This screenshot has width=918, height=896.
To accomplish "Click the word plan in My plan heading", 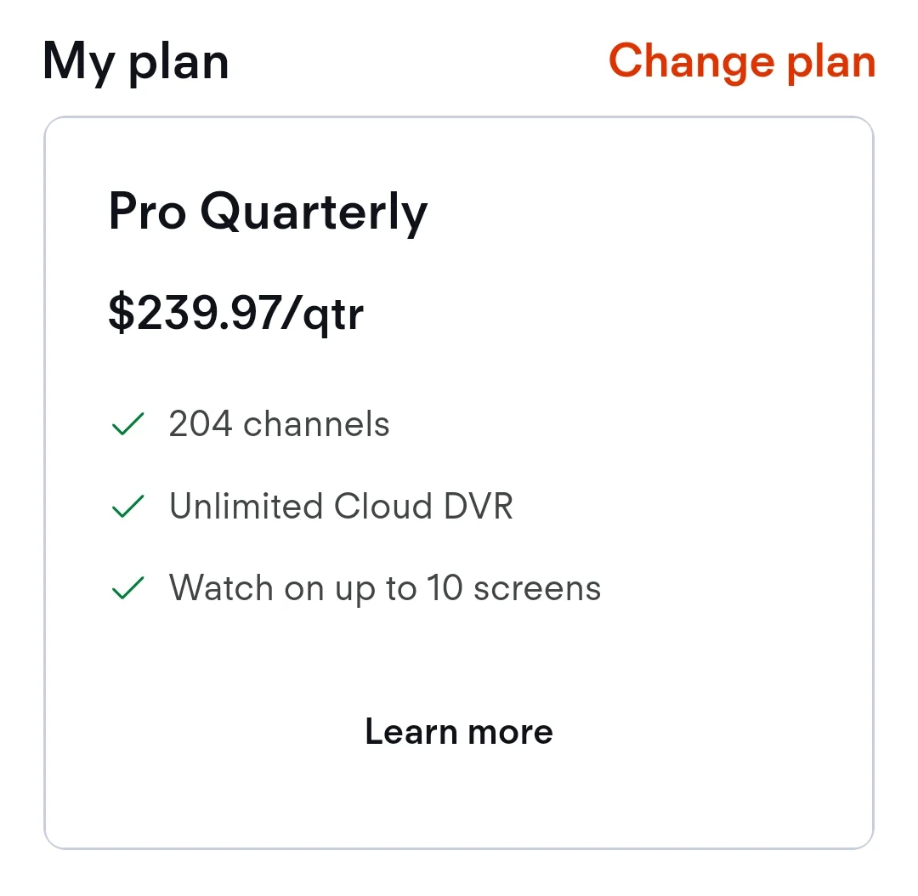I will coord(178,65).
